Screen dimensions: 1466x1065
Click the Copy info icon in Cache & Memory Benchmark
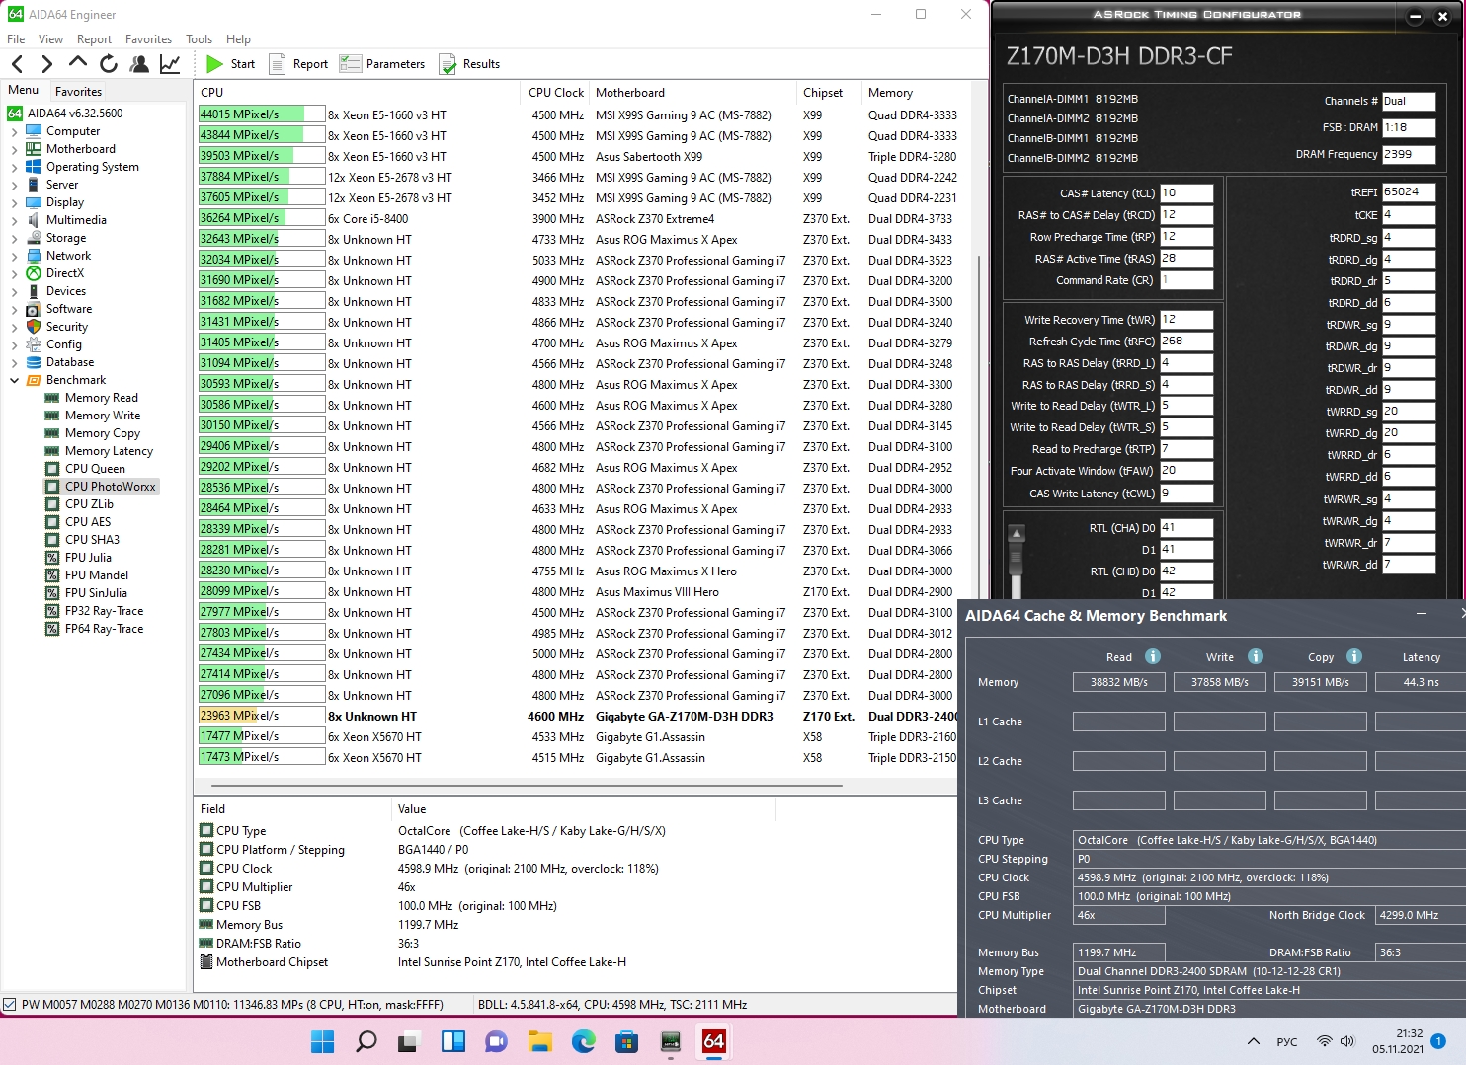[x=1354, y=656]
